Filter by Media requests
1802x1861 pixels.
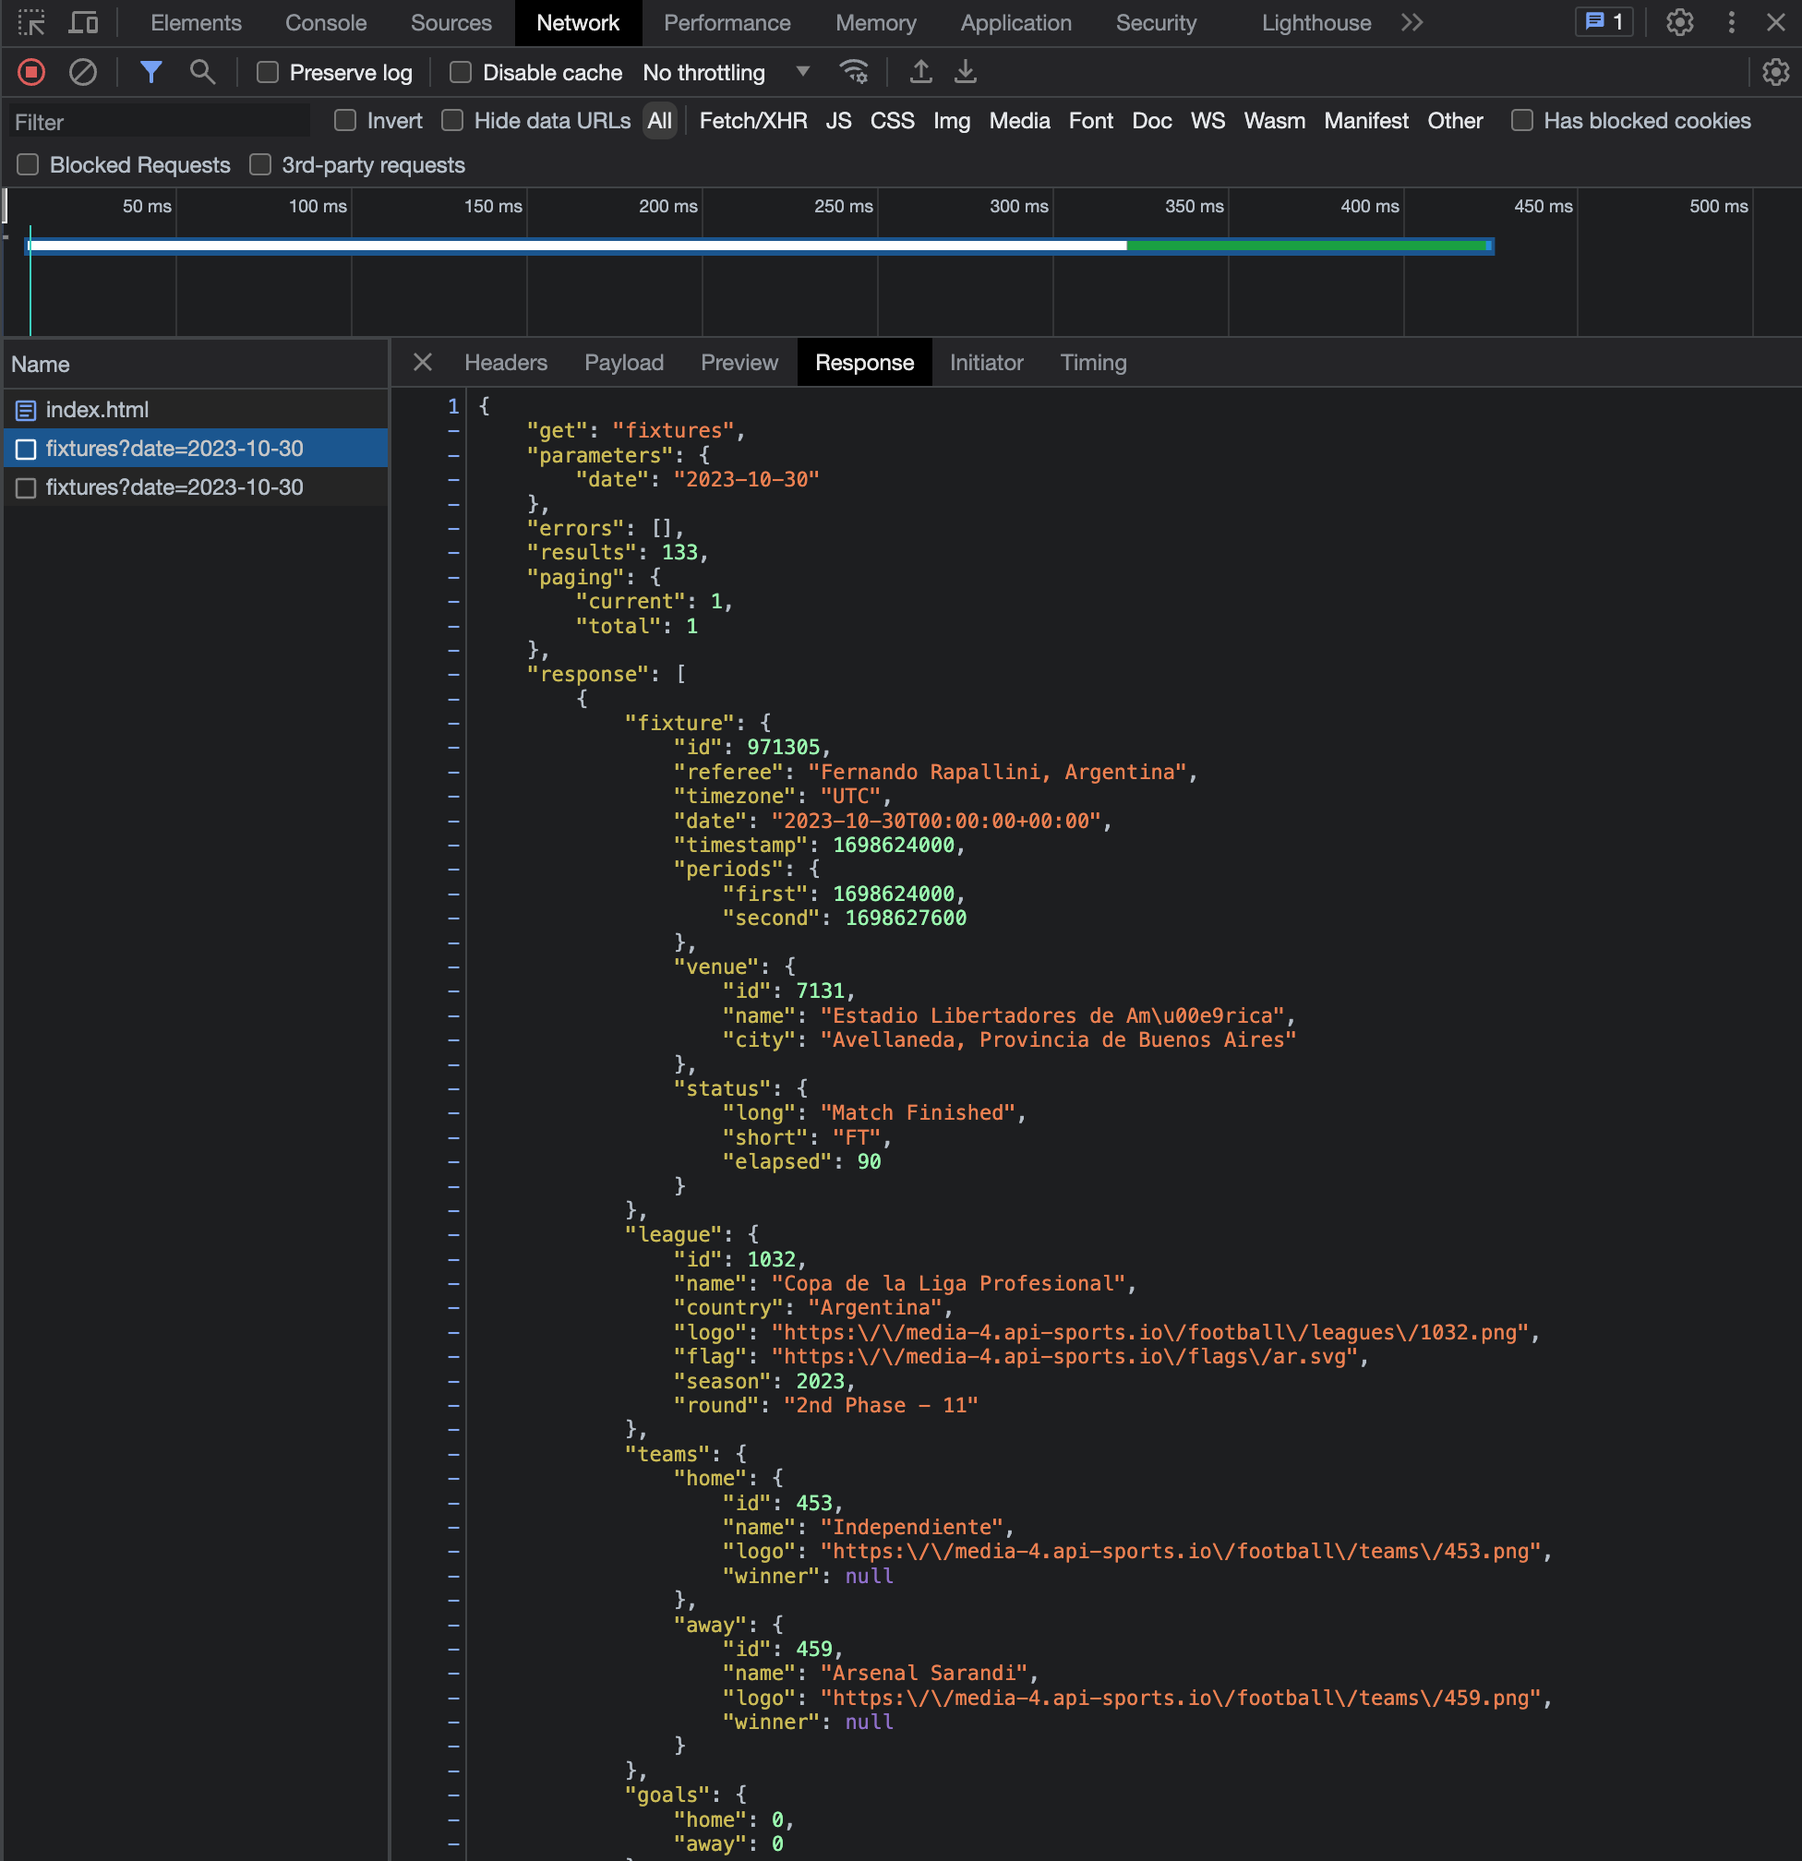(x=1020, y=121)
